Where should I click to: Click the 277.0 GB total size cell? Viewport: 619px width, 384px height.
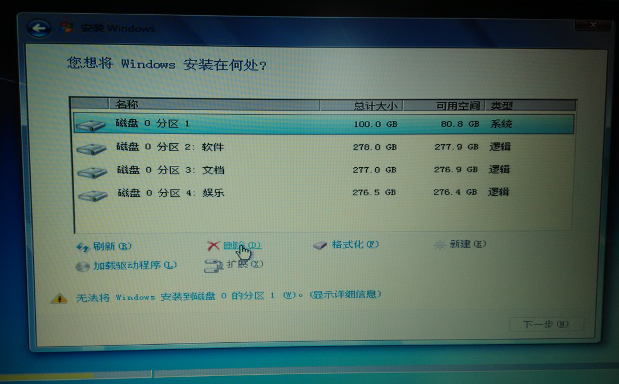click(x=374, y=169)
